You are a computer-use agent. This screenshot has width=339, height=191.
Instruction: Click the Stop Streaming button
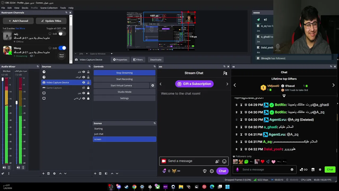click(x=124, y=73)
